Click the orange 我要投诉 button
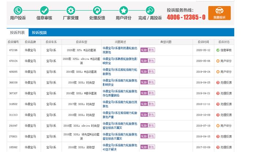Viewport: 256px width, 152px height. coord(219,13)
